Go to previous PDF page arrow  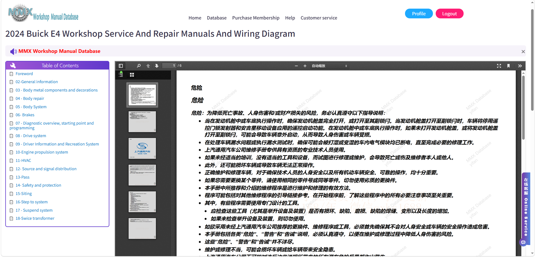(x=148, y=66)
